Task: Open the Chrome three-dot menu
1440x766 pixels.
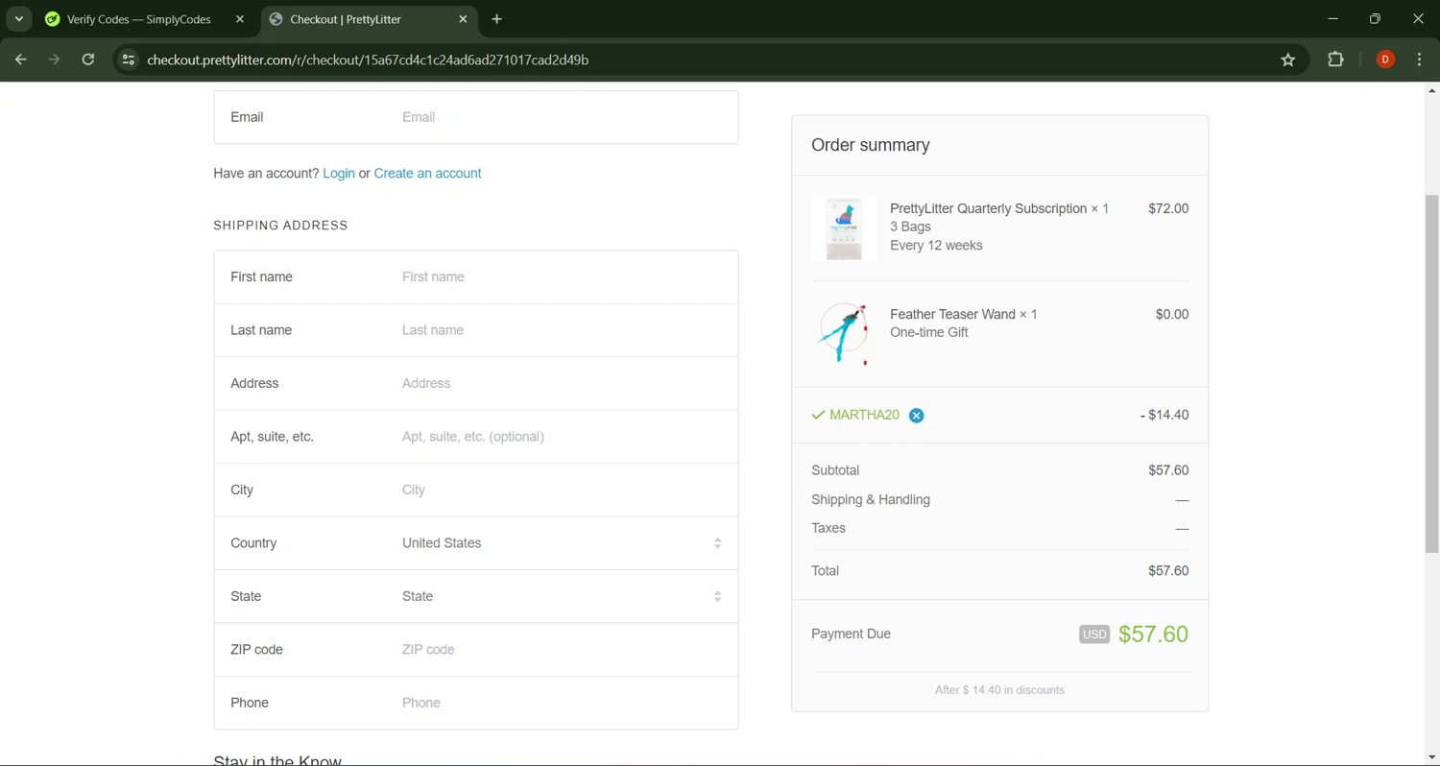Action: click(1419, 60)
